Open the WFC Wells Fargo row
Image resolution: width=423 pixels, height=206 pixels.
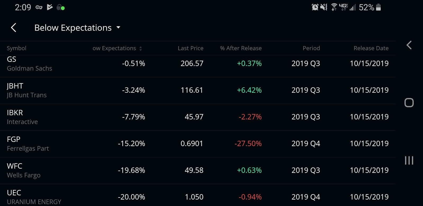(x=198, y=171)
